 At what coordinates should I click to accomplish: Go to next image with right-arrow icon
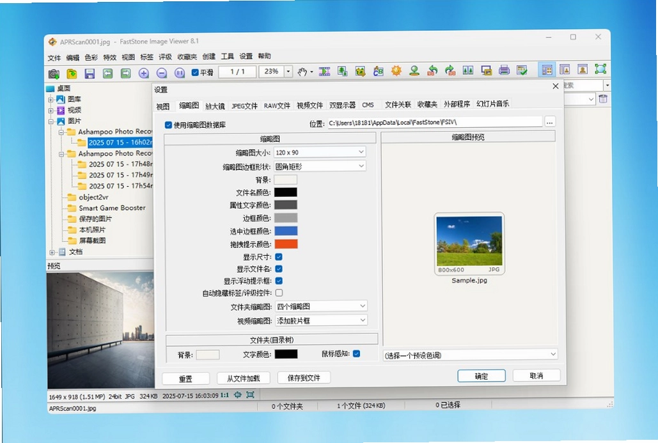tap(125, 74)
